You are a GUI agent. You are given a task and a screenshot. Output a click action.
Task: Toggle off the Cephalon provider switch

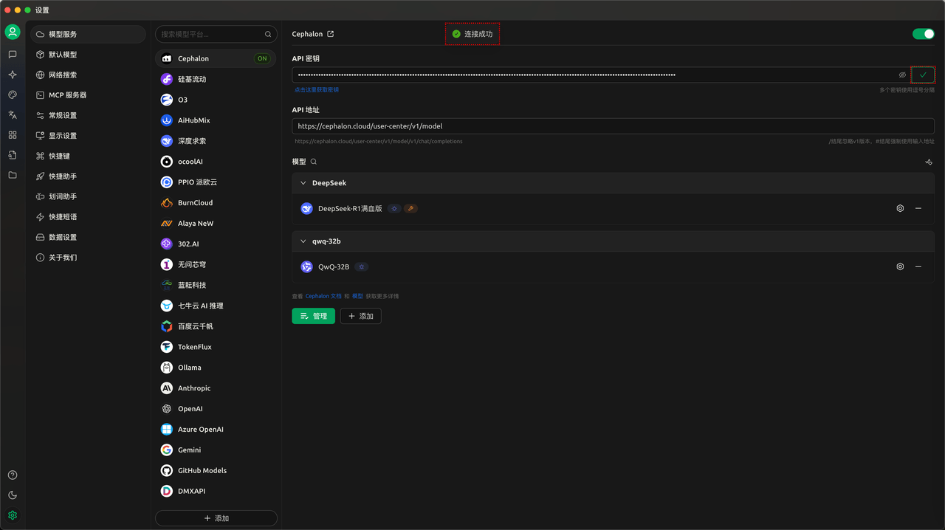point(923,34)
